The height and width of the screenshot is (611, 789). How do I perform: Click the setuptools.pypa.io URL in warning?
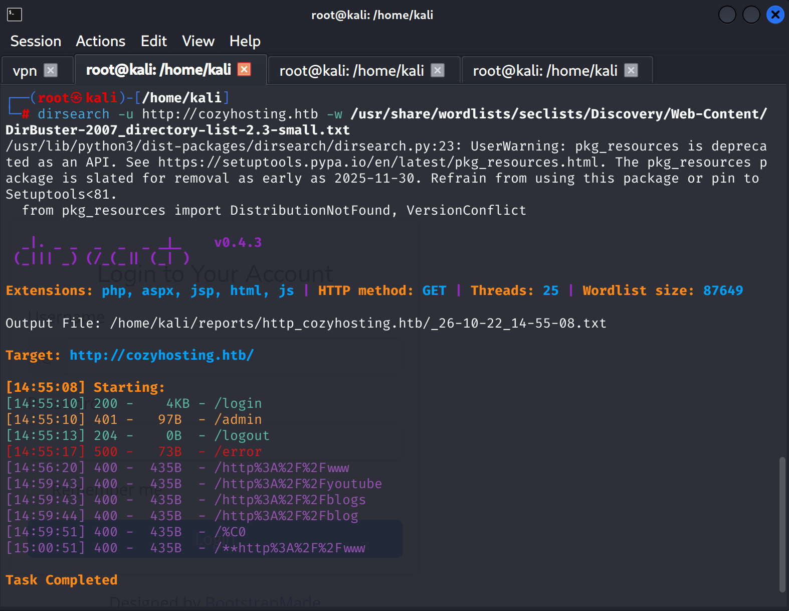378,162
